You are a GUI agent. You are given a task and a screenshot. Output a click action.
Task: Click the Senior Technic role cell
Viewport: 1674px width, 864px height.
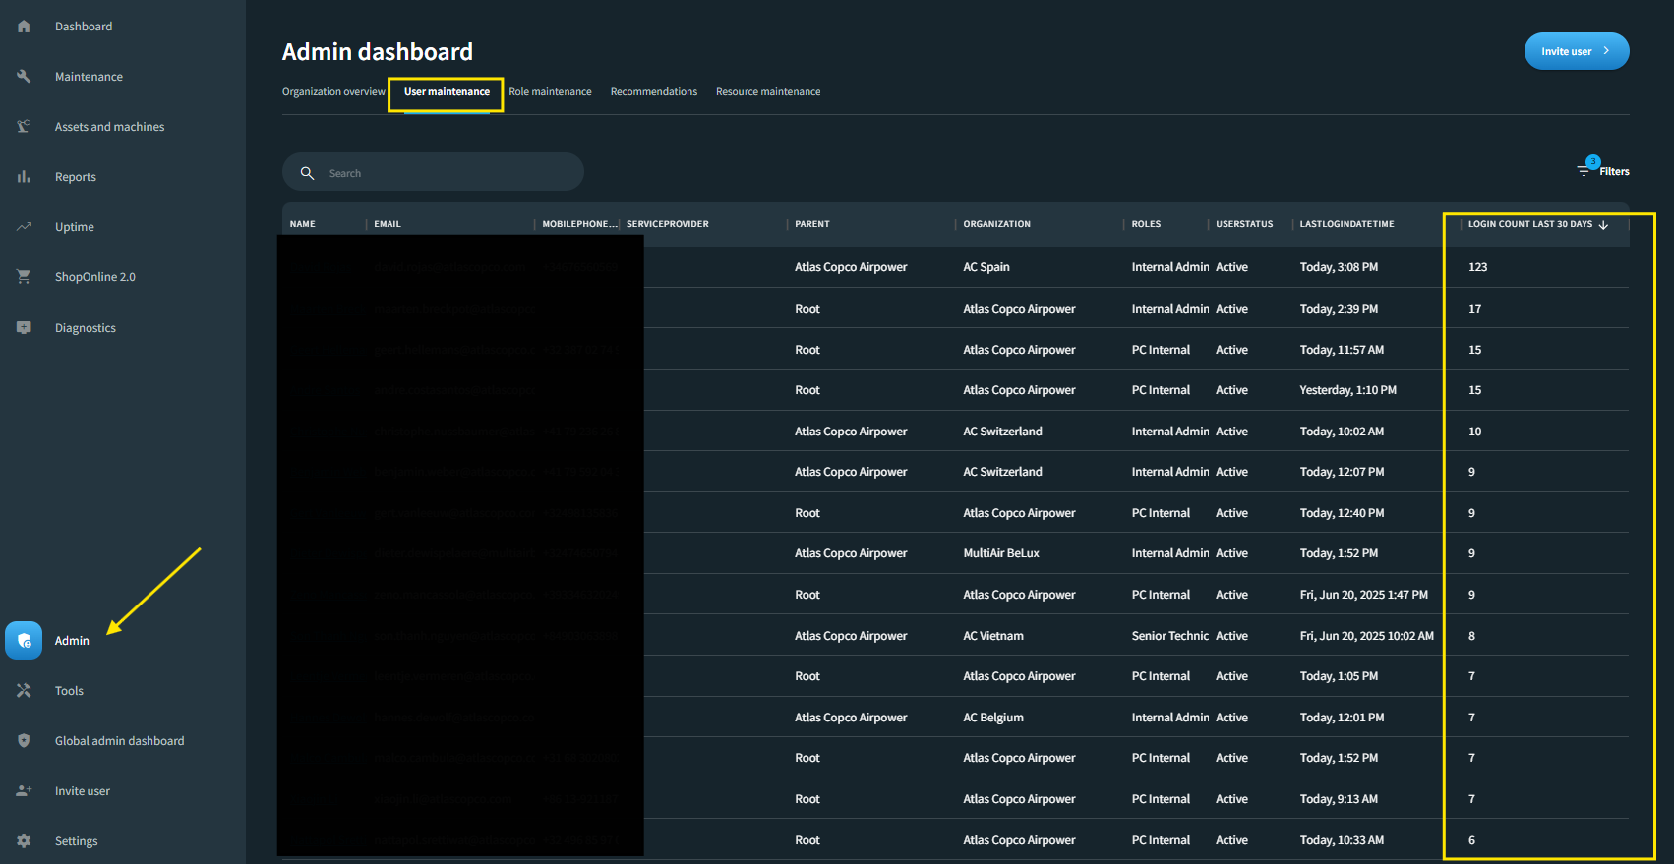[1170, 636]
